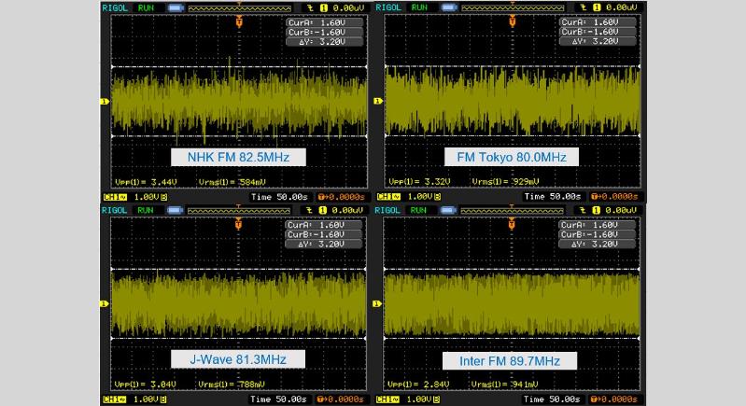Screen dimensions: 746x406
Task: Click the trigger edge icon atop the NHK FM panel
Action: [310, 8]
